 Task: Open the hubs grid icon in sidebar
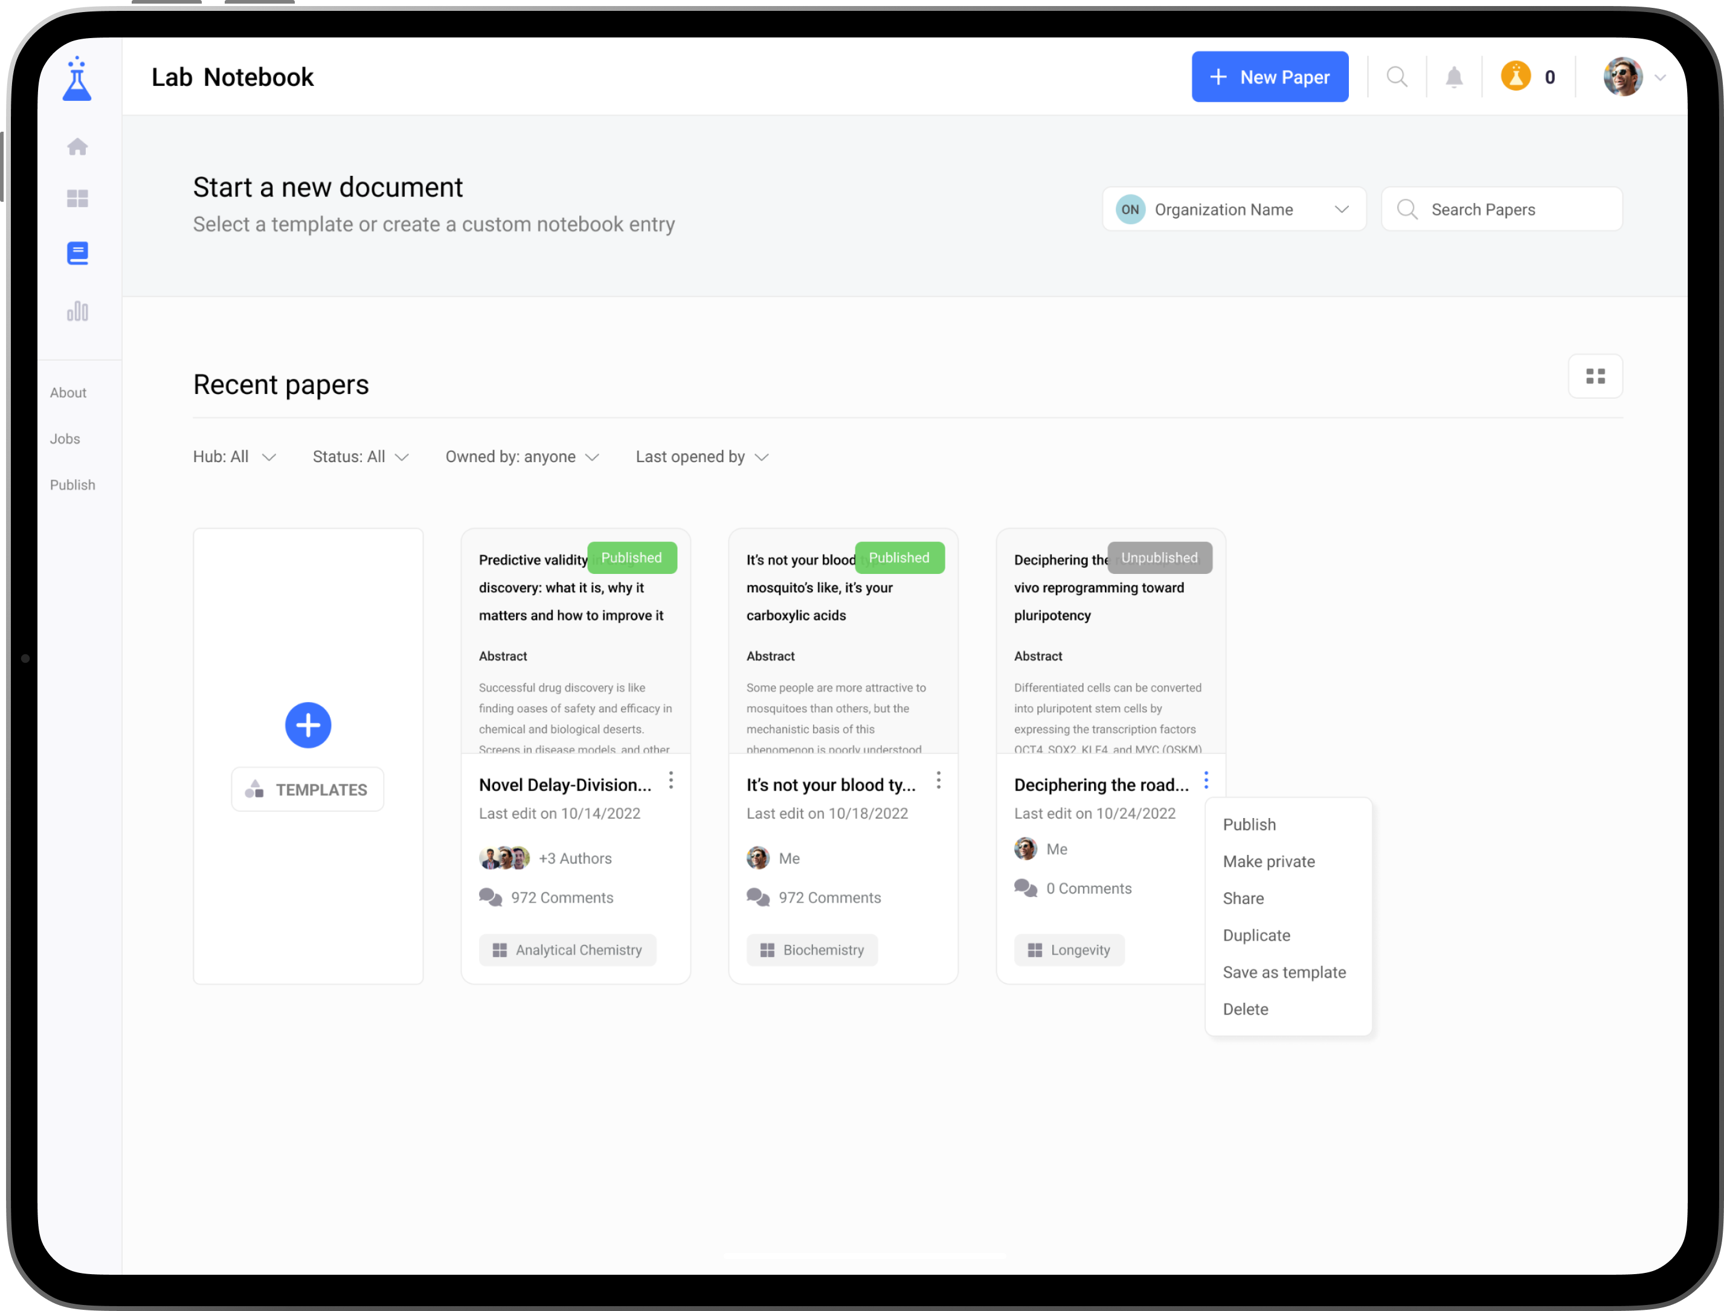(77, 198)
